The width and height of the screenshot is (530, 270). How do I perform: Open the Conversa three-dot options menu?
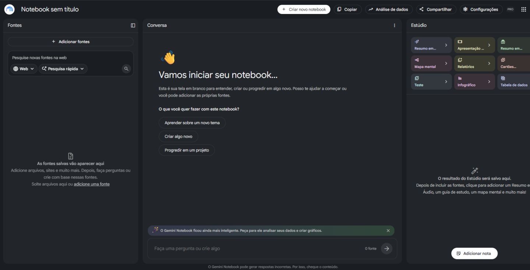point(395,25)
